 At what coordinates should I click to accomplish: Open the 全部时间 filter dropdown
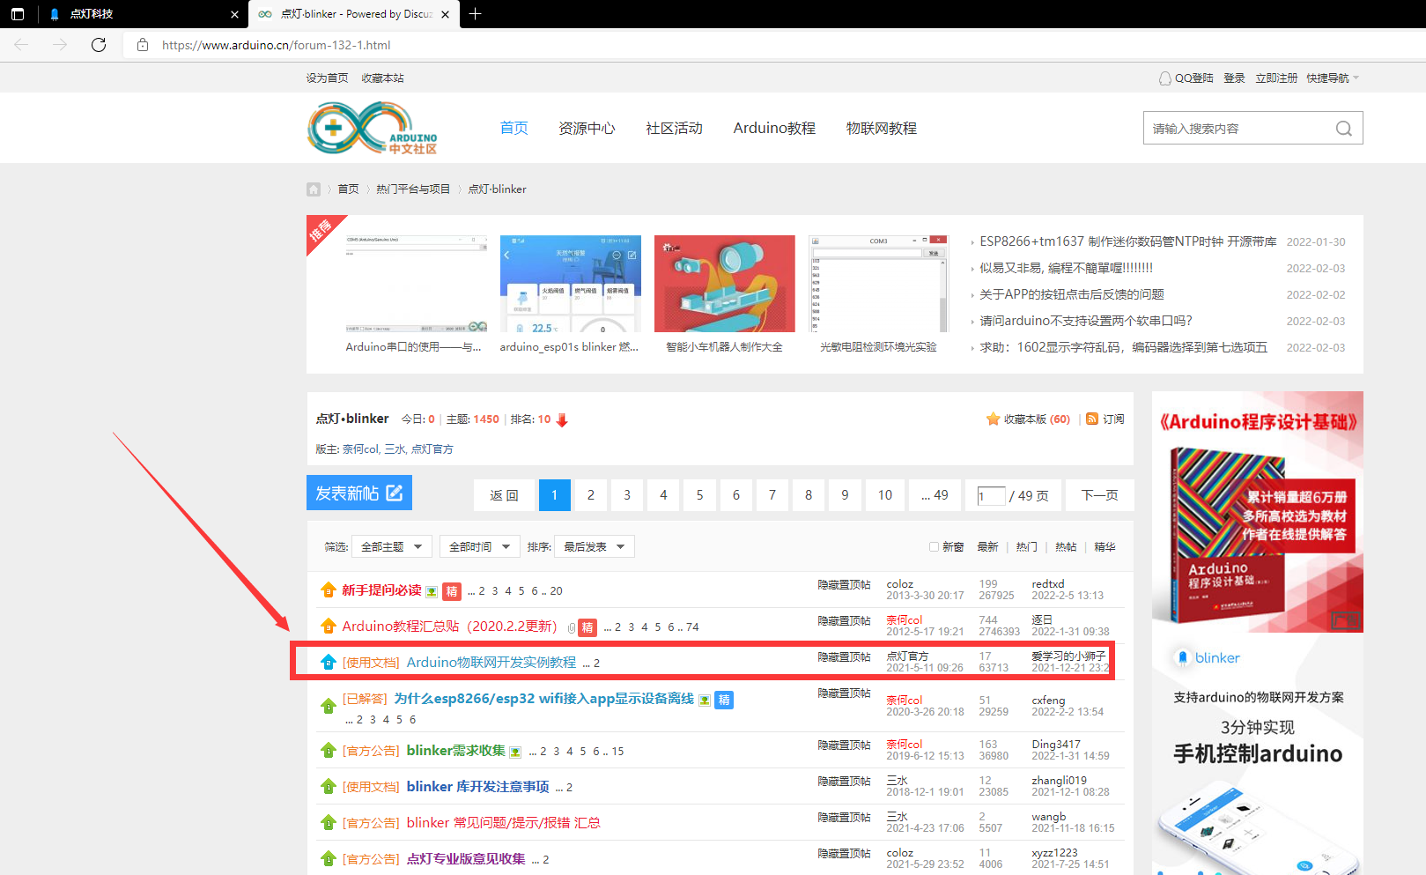pyautogui.click(x=480, y=547)
